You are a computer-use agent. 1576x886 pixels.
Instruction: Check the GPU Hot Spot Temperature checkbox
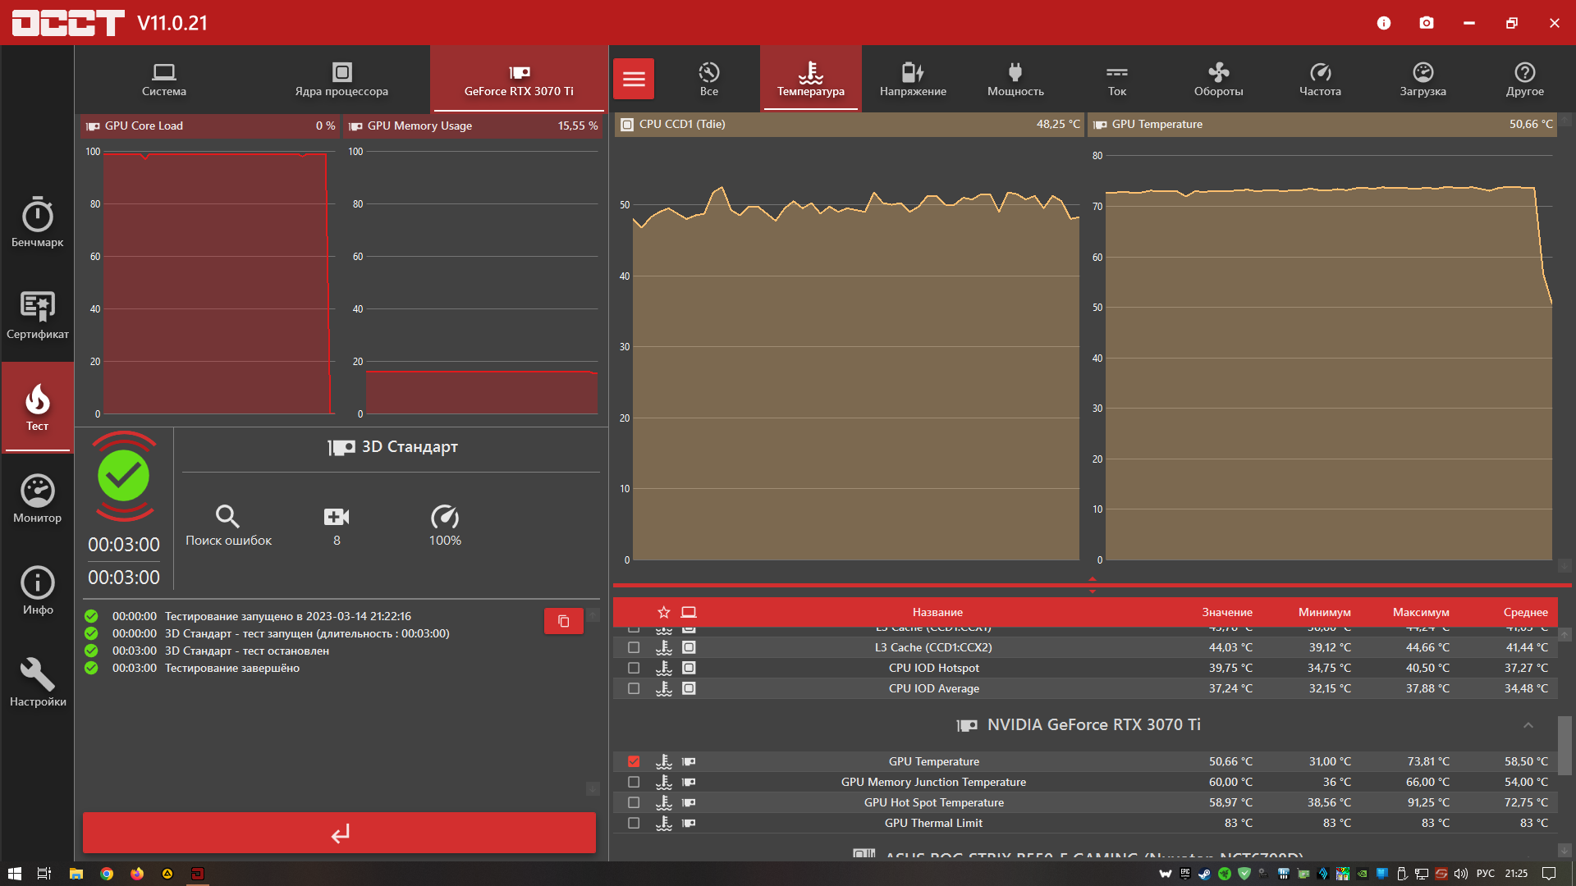click(x=634, y=802)
